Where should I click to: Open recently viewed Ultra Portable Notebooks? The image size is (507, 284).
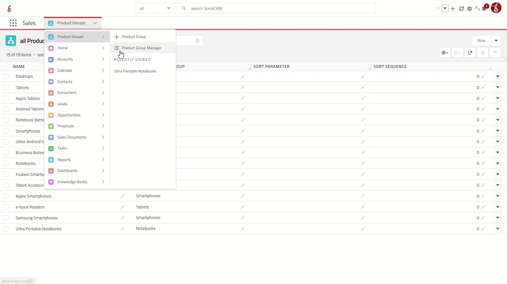pyautogui.click(x=135, y=71)
